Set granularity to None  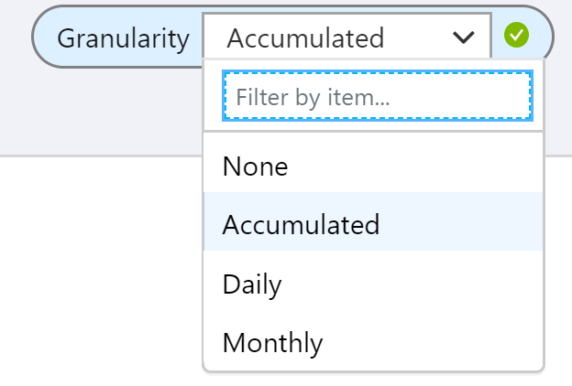tap(255, 166)
